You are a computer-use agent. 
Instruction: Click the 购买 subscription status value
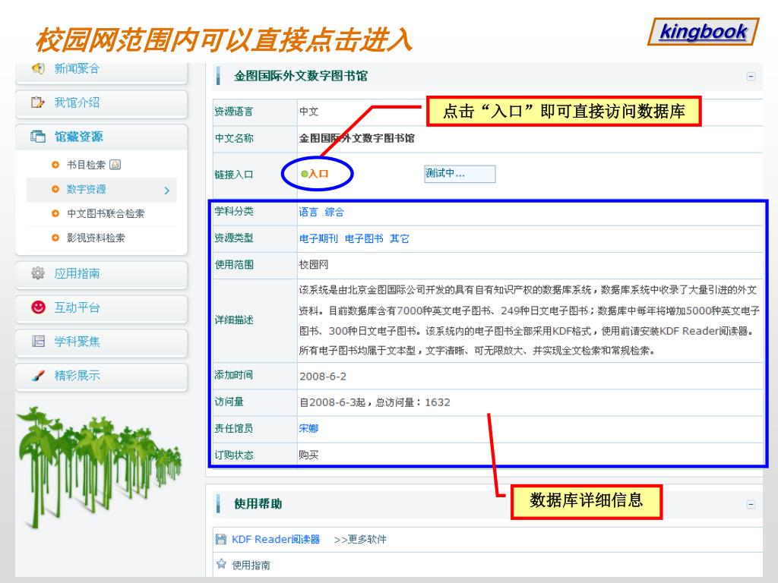click(x=308, y=455)
